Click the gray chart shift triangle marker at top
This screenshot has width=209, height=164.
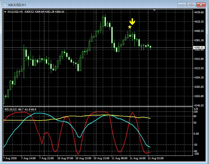coord(154,10)
